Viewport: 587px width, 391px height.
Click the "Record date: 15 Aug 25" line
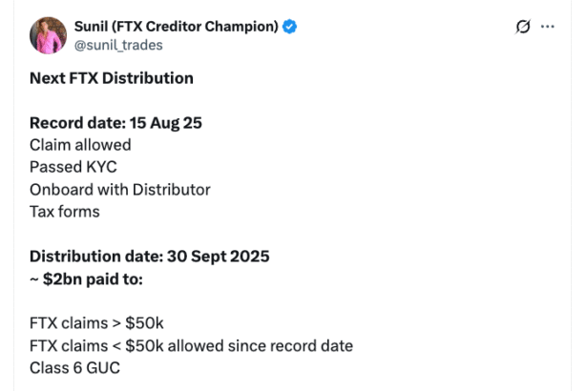click(x=117, y=122)
